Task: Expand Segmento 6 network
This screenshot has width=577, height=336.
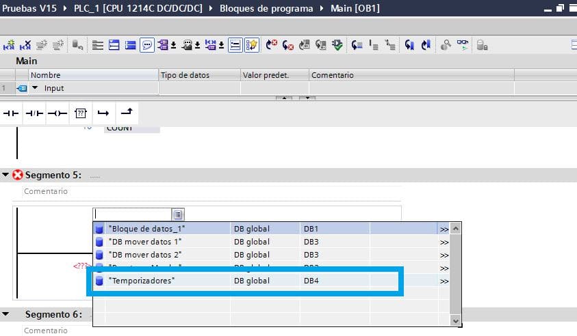Action: click(x=6, y=315)
